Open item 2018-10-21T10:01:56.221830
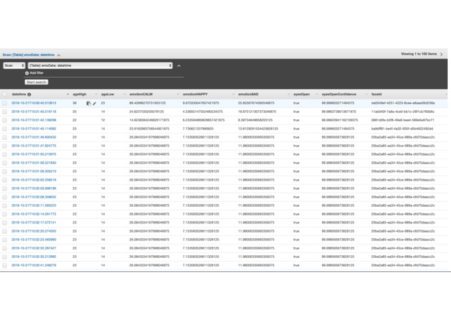The height and width of the screenshot is (320, 451). click(x=34, y=163)
